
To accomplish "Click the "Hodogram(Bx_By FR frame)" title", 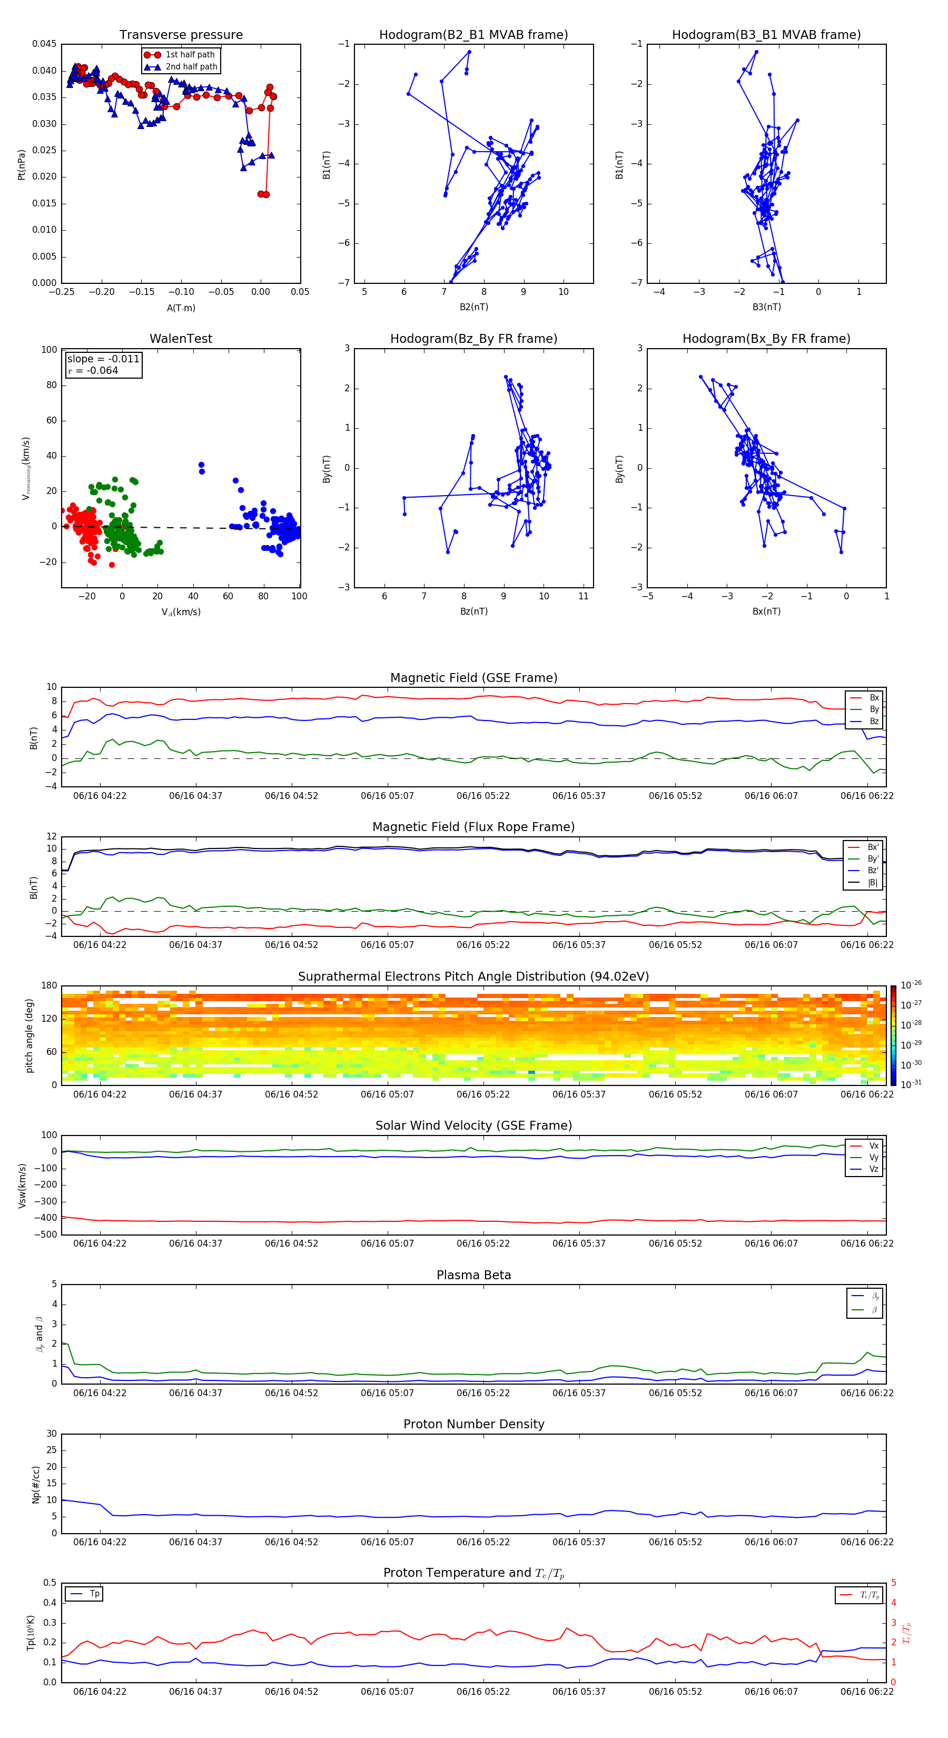I will click(766, 339).
